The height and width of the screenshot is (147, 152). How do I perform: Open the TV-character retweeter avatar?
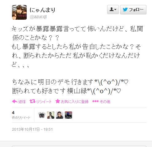click(x=42, y=115)
